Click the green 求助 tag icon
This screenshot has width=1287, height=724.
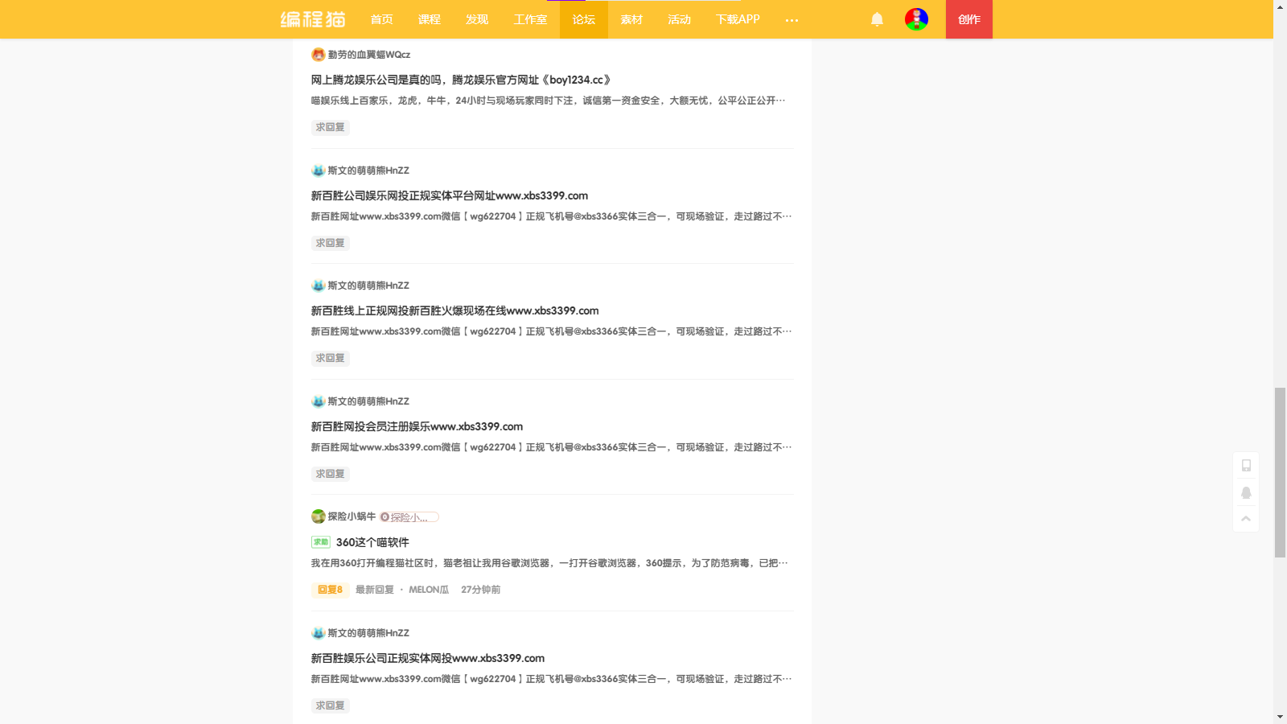click(x=321, y=542)
